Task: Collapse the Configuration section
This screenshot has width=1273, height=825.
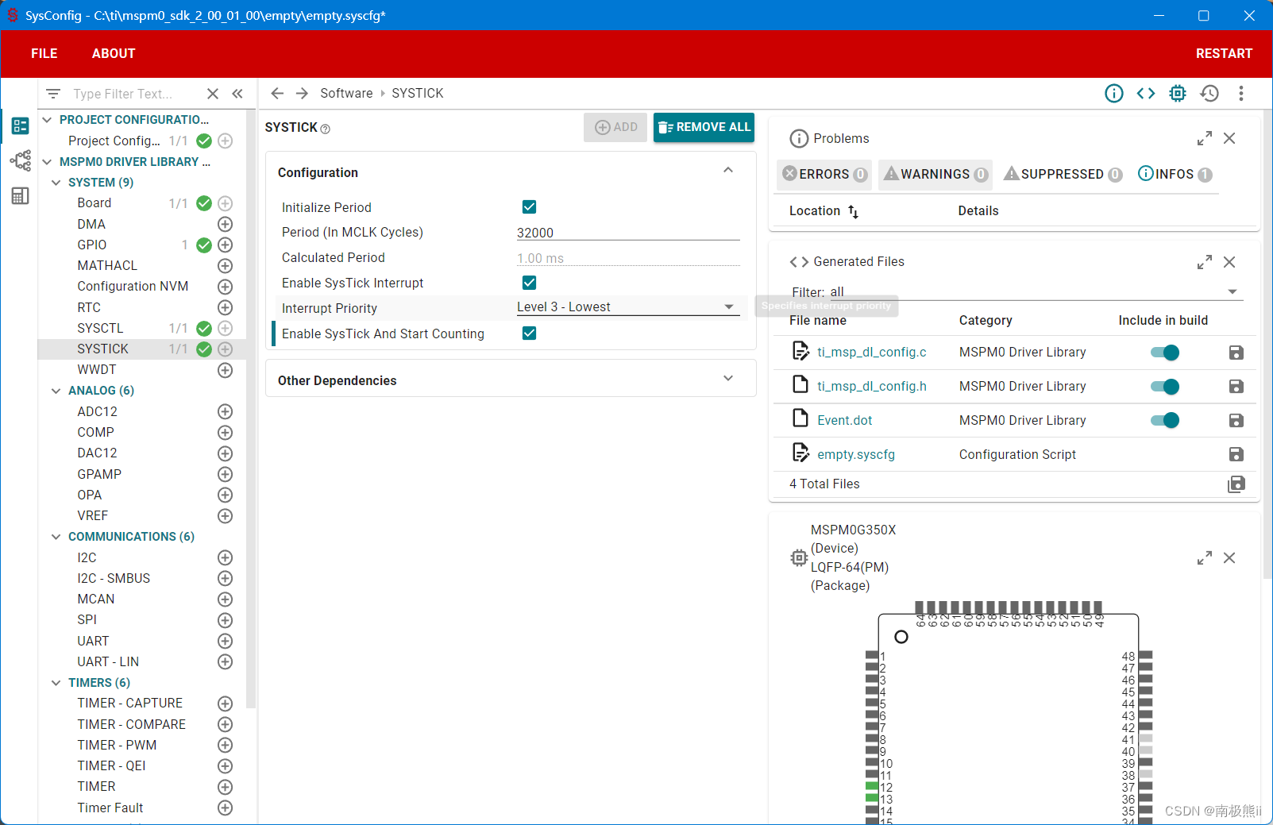Action: 728,171
